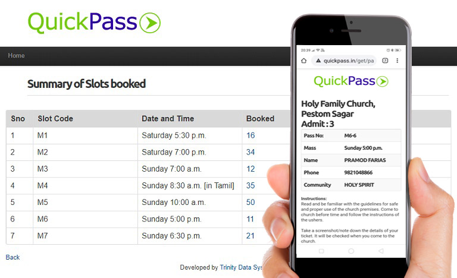Tap phone number 9821048866 on the pass
This screenshot has width=457, height=278.
[x=358, y=172]
